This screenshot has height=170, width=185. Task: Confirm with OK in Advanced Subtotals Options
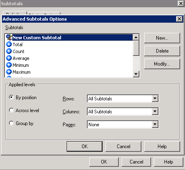[84, 147]
